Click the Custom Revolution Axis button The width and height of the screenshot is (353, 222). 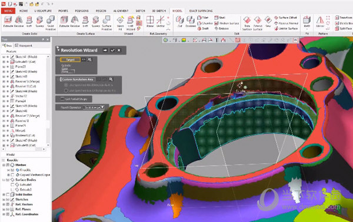click(x=78, y=79)
